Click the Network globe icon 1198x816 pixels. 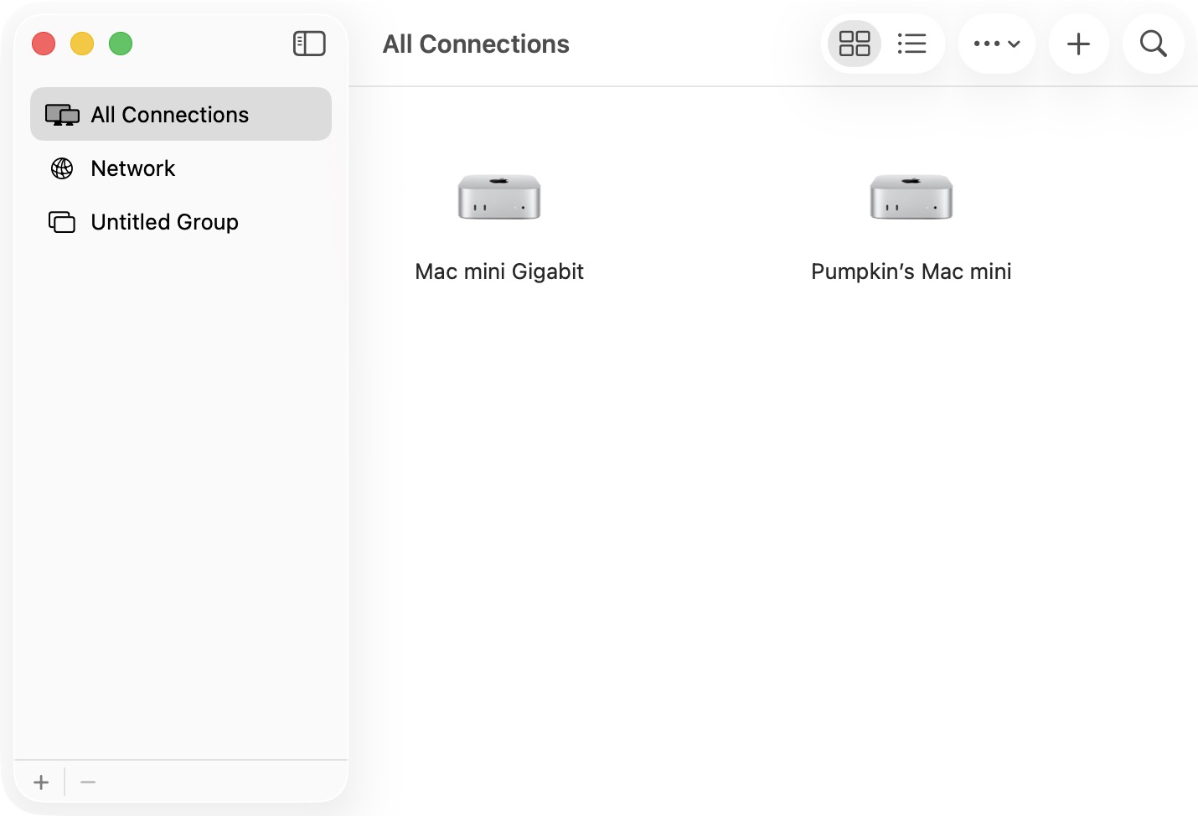(60, 168)
